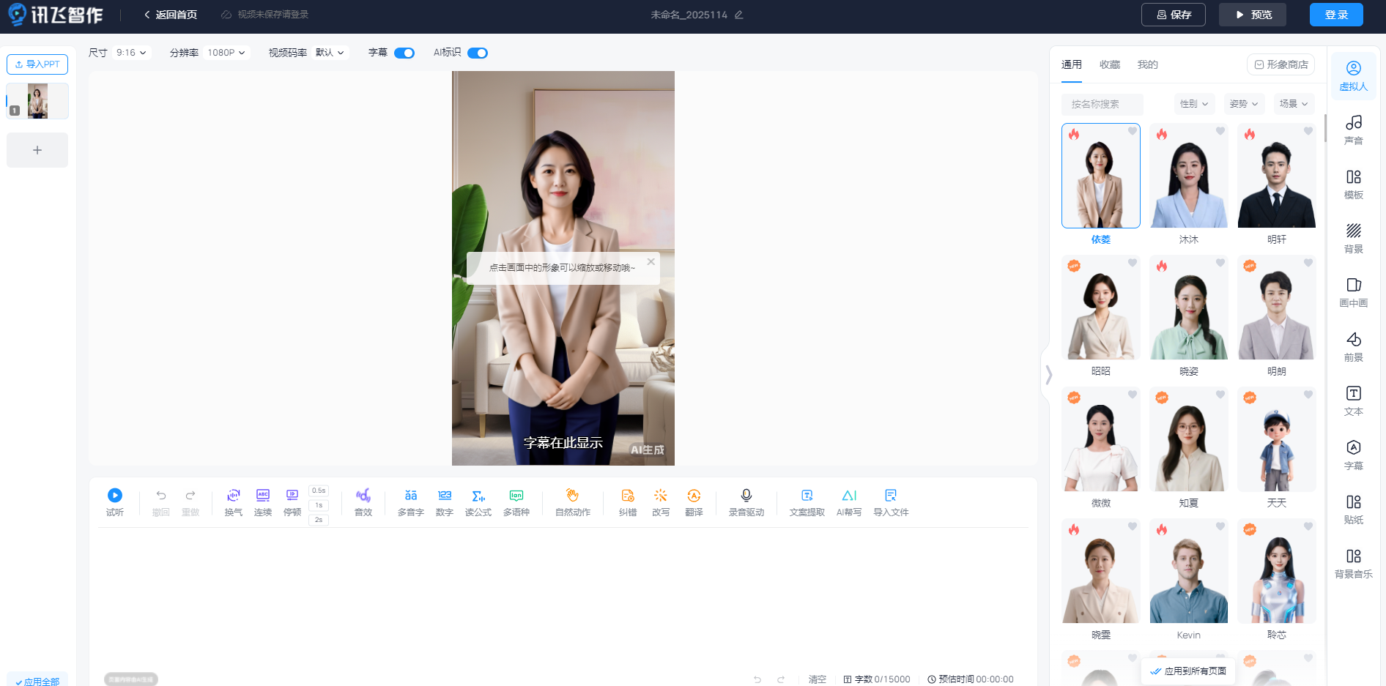
Task: Click the 登录 login button
Action: [1336, 15]
